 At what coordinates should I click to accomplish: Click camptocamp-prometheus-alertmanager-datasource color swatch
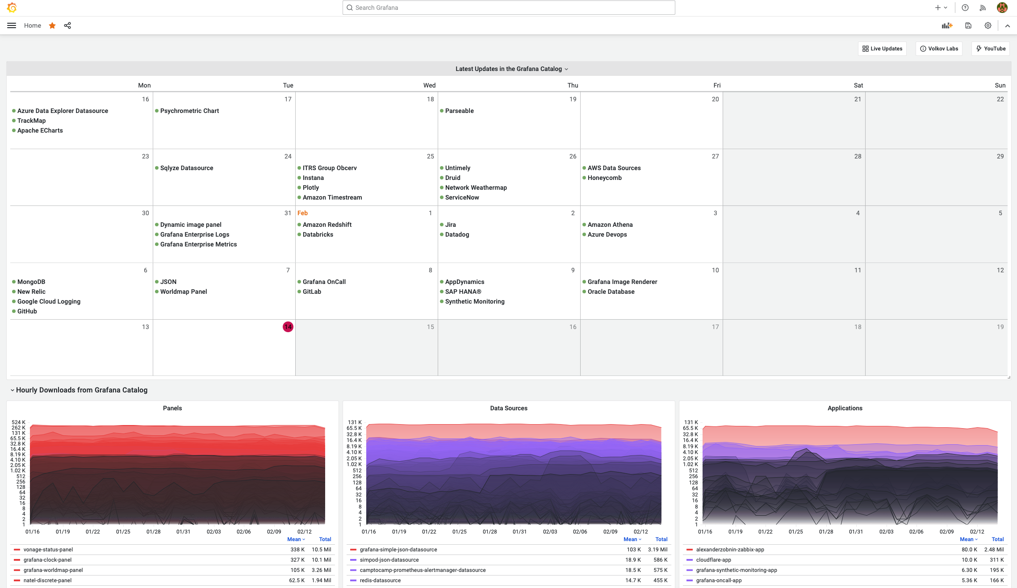point(353,570)
